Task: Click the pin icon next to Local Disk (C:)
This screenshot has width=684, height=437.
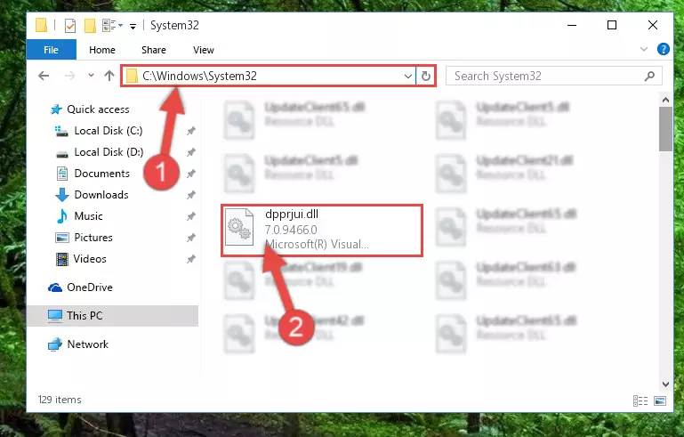Action: click(190, 131)
